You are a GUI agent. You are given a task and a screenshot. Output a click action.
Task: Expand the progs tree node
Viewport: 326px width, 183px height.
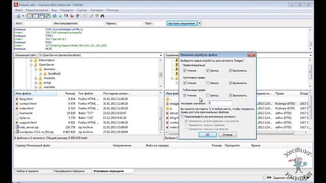point(36,83)
